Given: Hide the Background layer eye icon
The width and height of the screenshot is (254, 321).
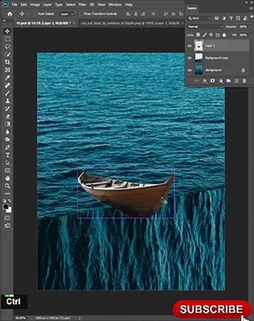Looking at the screenshot, I should pos(189,70).
